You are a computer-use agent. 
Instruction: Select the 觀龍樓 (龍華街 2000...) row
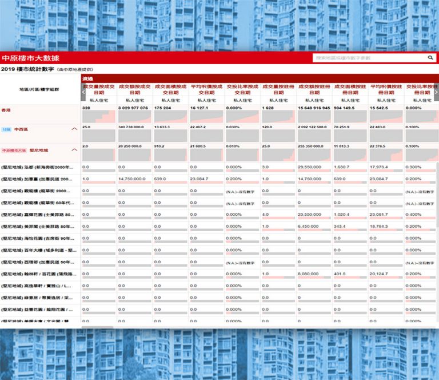coord(35,191)
